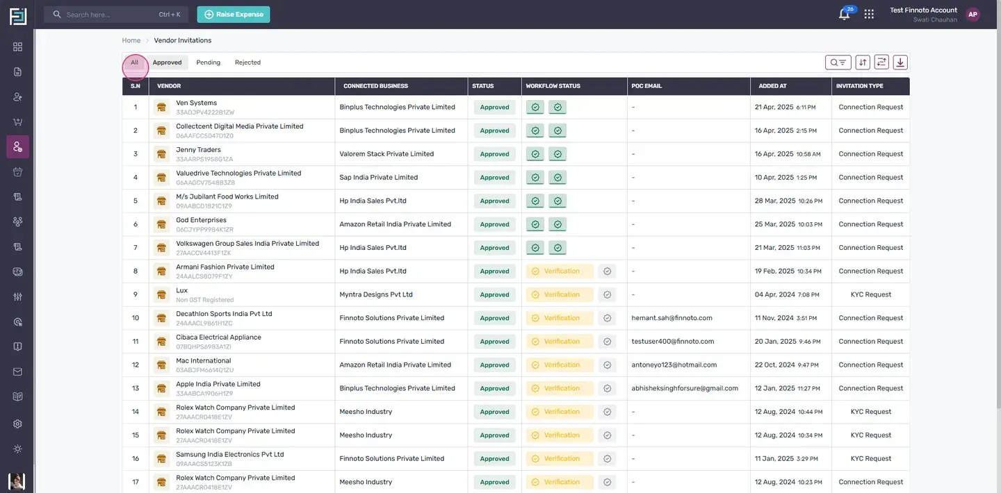Click the Approved badge in God Enterprises row

tap(494, 224)
